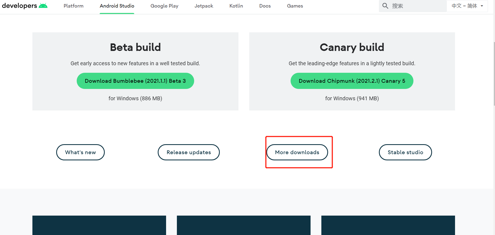Expand the language selector dropdown
The height and width of the screenshot is (235, 495).
467,6
